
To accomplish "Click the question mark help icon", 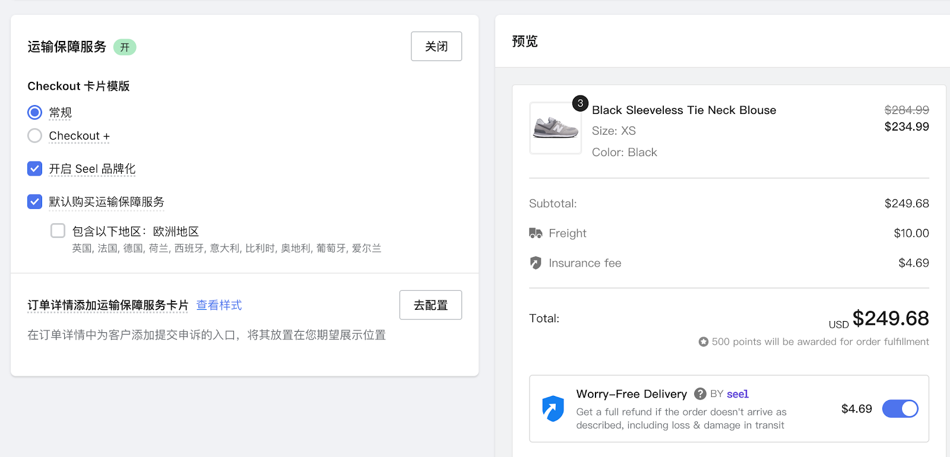I will click(700, 394).
